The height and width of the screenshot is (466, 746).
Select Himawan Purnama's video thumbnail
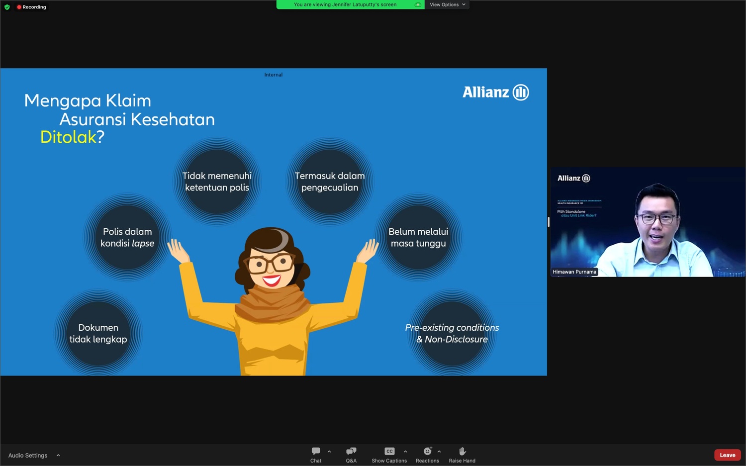click(x=648, y=222)
